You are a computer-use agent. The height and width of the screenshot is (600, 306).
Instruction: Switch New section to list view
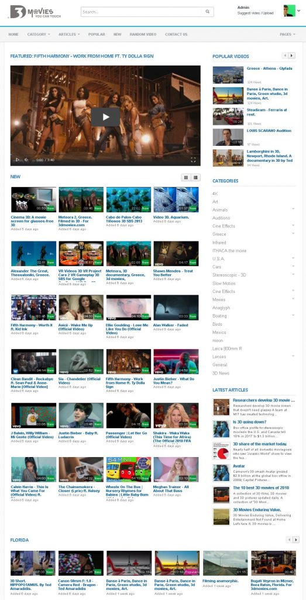pyautogui.click(x=195, y=177)
